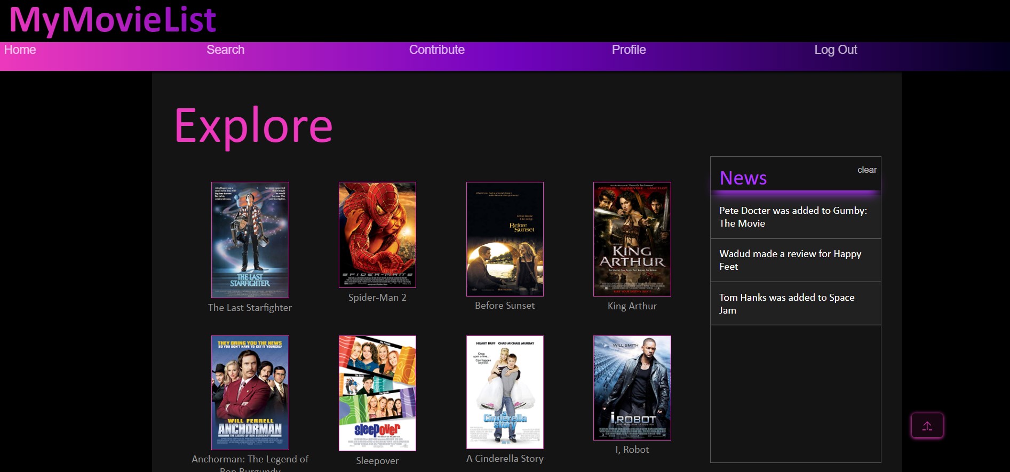Open the Before Sunset poster
1010x472 pixels.
coord(505,239)
